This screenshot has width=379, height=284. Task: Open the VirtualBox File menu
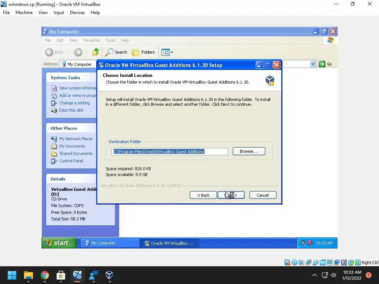point(6,13)
